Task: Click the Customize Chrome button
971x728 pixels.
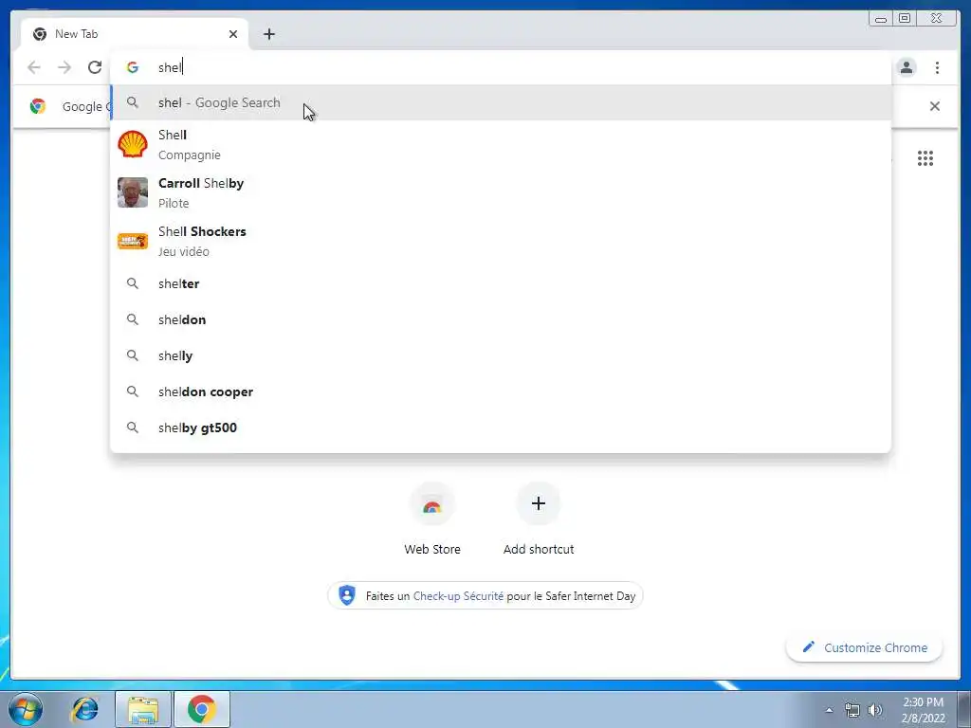Action: click(864, 647)
